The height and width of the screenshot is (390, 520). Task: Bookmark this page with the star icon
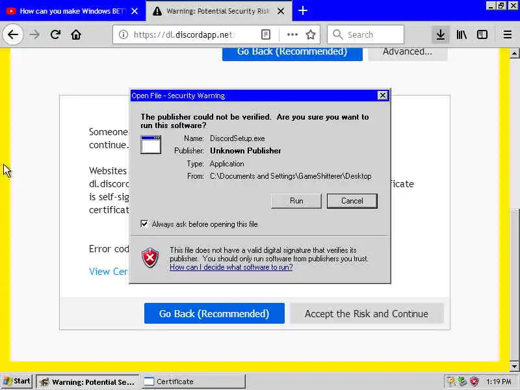click(311, 34)
